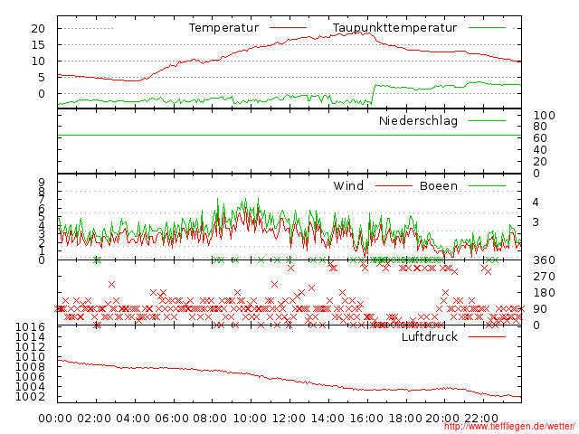
Task: Click the 10 degree temperature axis value
Action: (x=38, y=61)
